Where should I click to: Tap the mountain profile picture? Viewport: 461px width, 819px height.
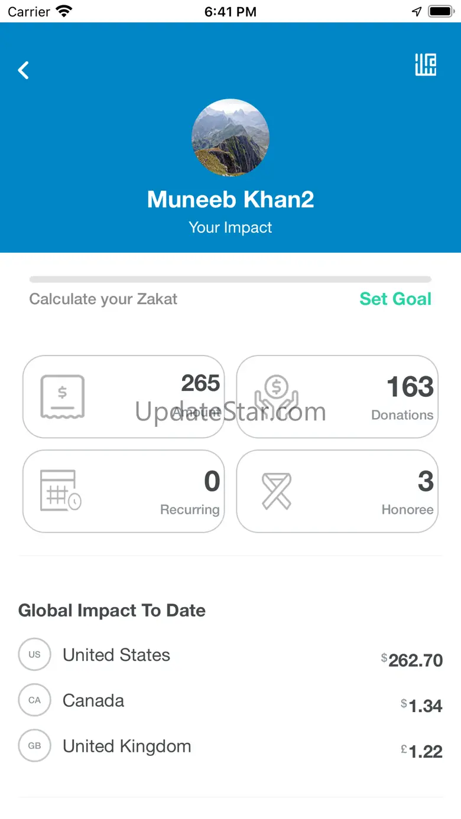(230, 138)
